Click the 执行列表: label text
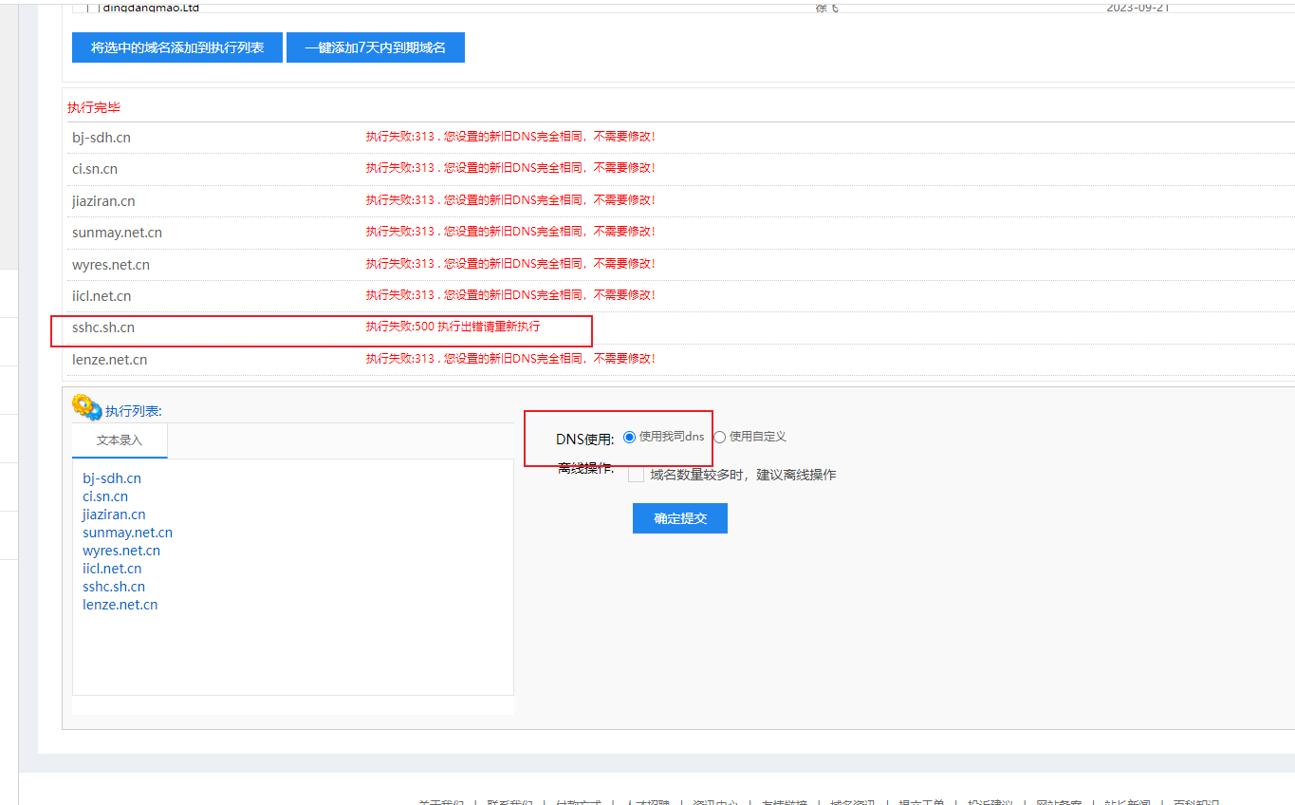This screenshot has width=1295, height=805. coord(134,411)
